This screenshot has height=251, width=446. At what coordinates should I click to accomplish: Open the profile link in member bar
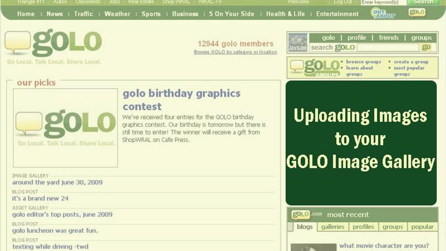point(357,38)
